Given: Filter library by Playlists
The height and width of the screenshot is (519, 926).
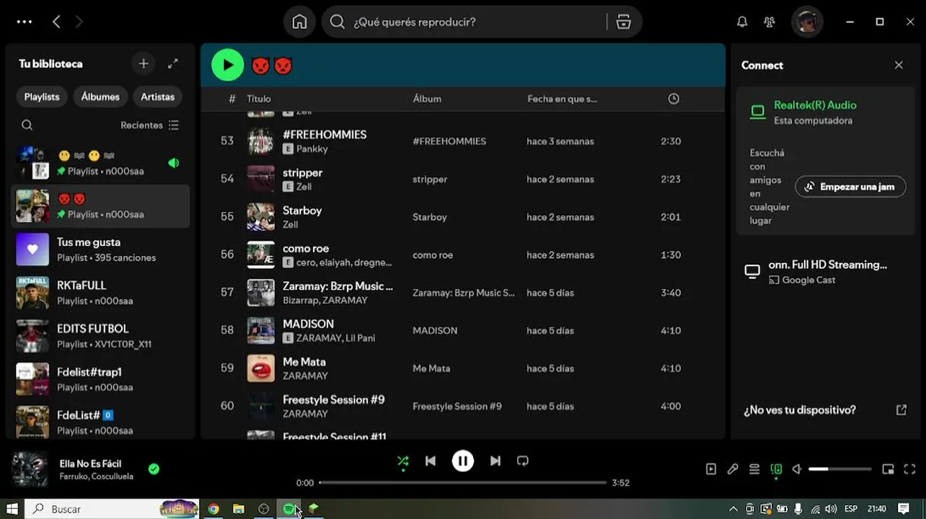Looking at the screenshot, I should pos(42,97).
